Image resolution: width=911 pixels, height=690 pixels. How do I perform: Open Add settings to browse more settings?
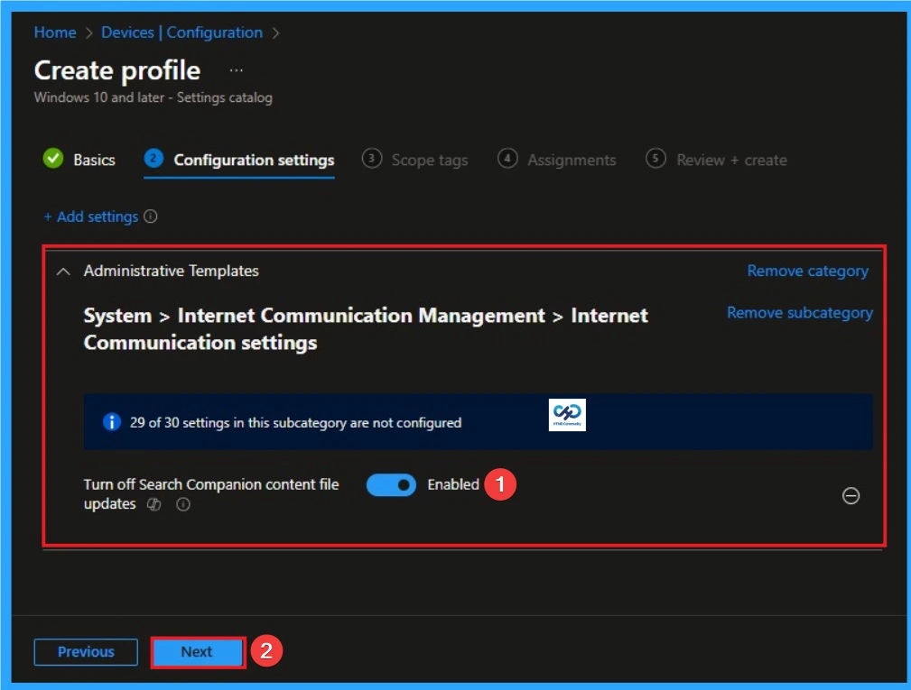point(93,216)
